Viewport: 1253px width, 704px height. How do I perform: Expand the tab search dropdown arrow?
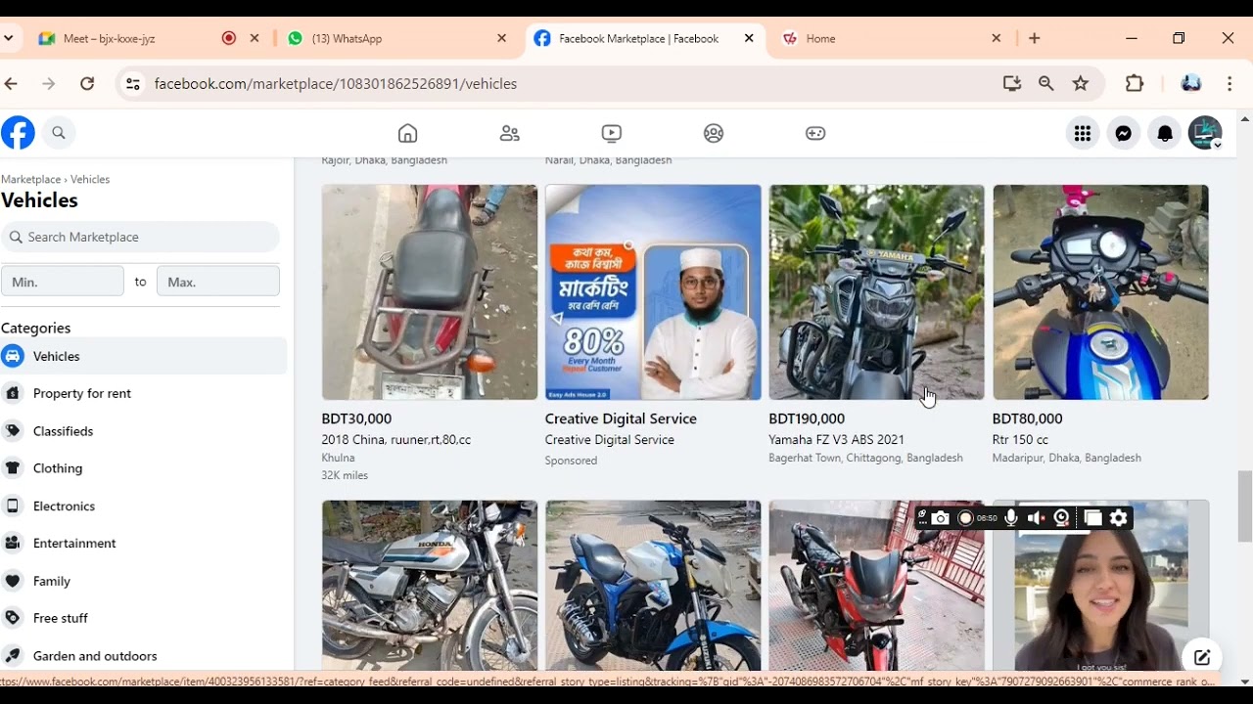click(9, 38)
